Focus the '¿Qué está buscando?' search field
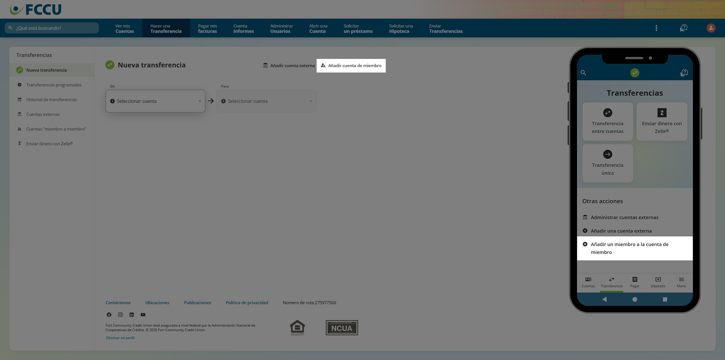 pyautogui.click(x=52, y=28)
